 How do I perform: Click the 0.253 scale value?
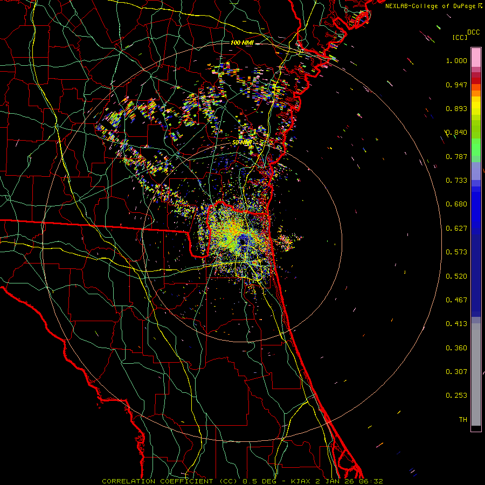456,396
